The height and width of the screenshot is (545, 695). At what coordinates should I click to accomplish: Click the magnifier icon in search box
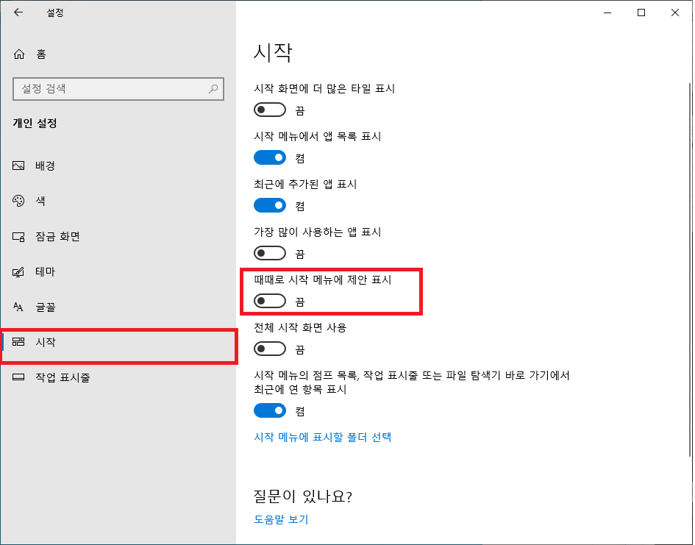(x=213, y=88)
